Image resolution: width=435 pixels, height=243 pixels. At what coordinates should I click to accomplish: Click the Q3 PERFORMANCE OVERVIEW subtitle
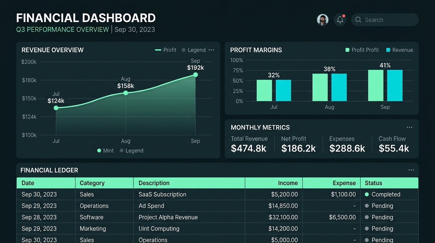63,30
